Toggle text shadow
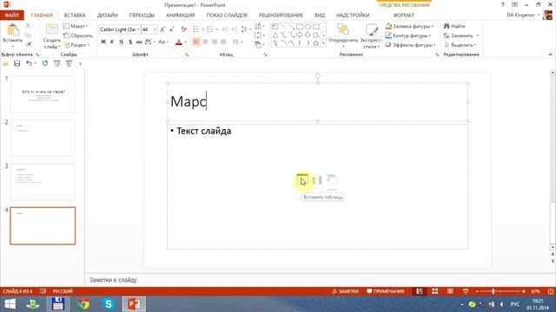The width and height of the screenshot is (556, 312). [x=130, y=42]
